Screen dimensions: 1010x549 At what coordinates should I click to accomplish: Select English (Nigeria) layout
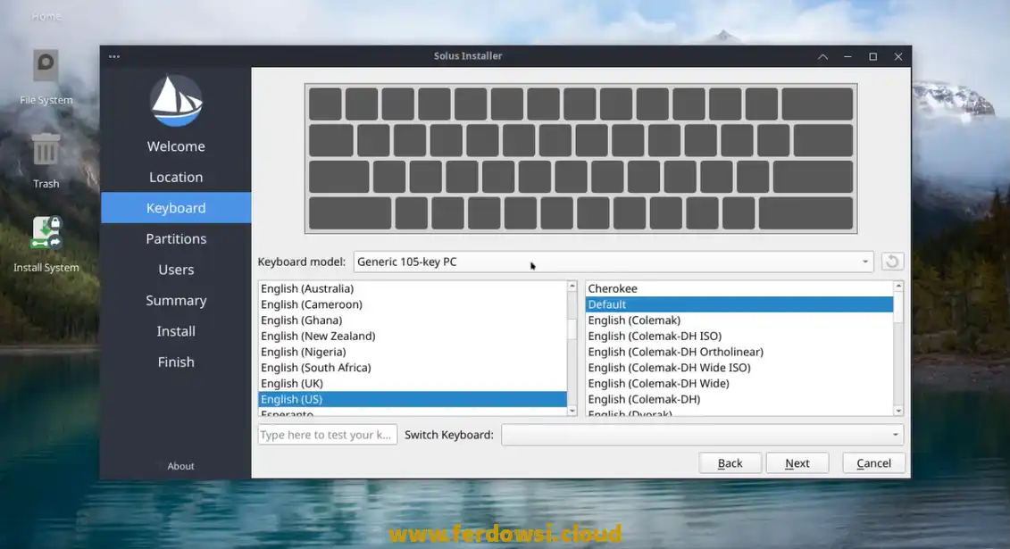[413, 352]
